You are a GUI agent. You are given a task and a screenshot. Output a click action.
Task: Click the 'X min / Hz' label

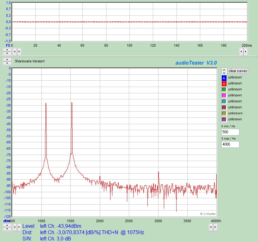pyautogui.click(x=228, y=126)
